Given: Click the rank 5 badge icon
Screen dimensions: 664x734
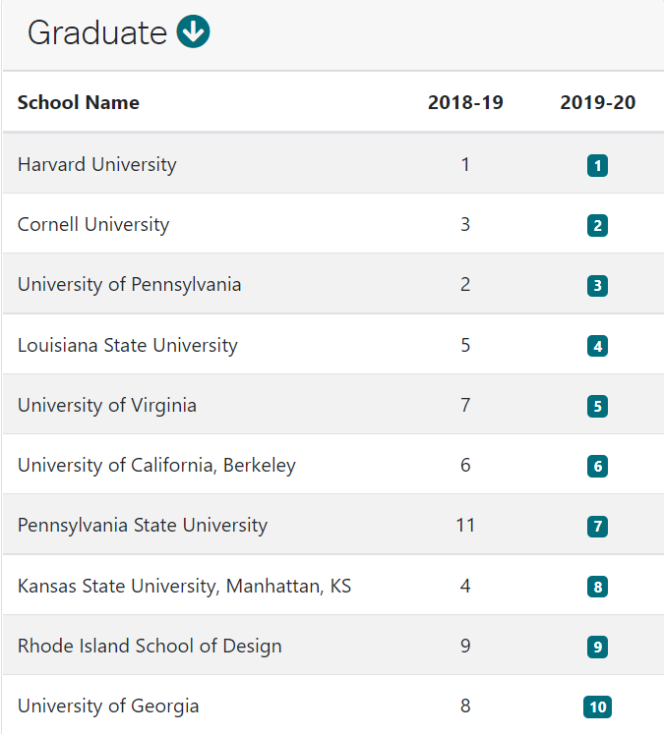Looking at the screenshot, I should [597, 406].
